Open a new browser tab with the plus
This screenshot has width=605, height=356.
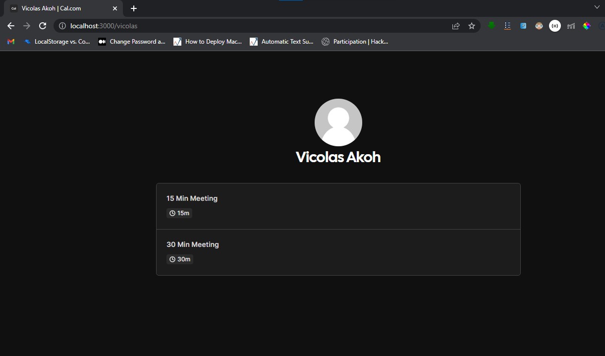[x=133, y=8]
